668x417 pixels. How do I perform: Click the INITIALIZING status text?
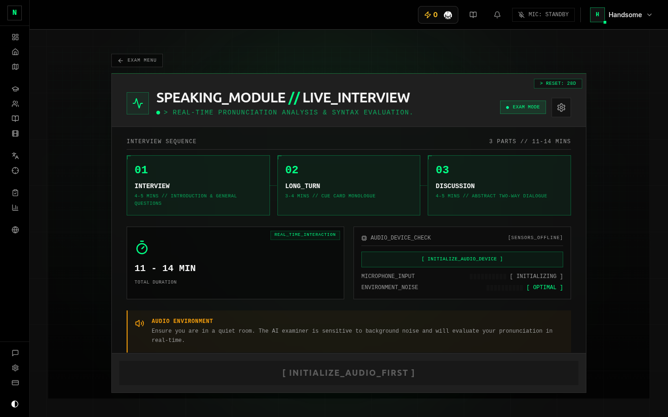[536, 276]
